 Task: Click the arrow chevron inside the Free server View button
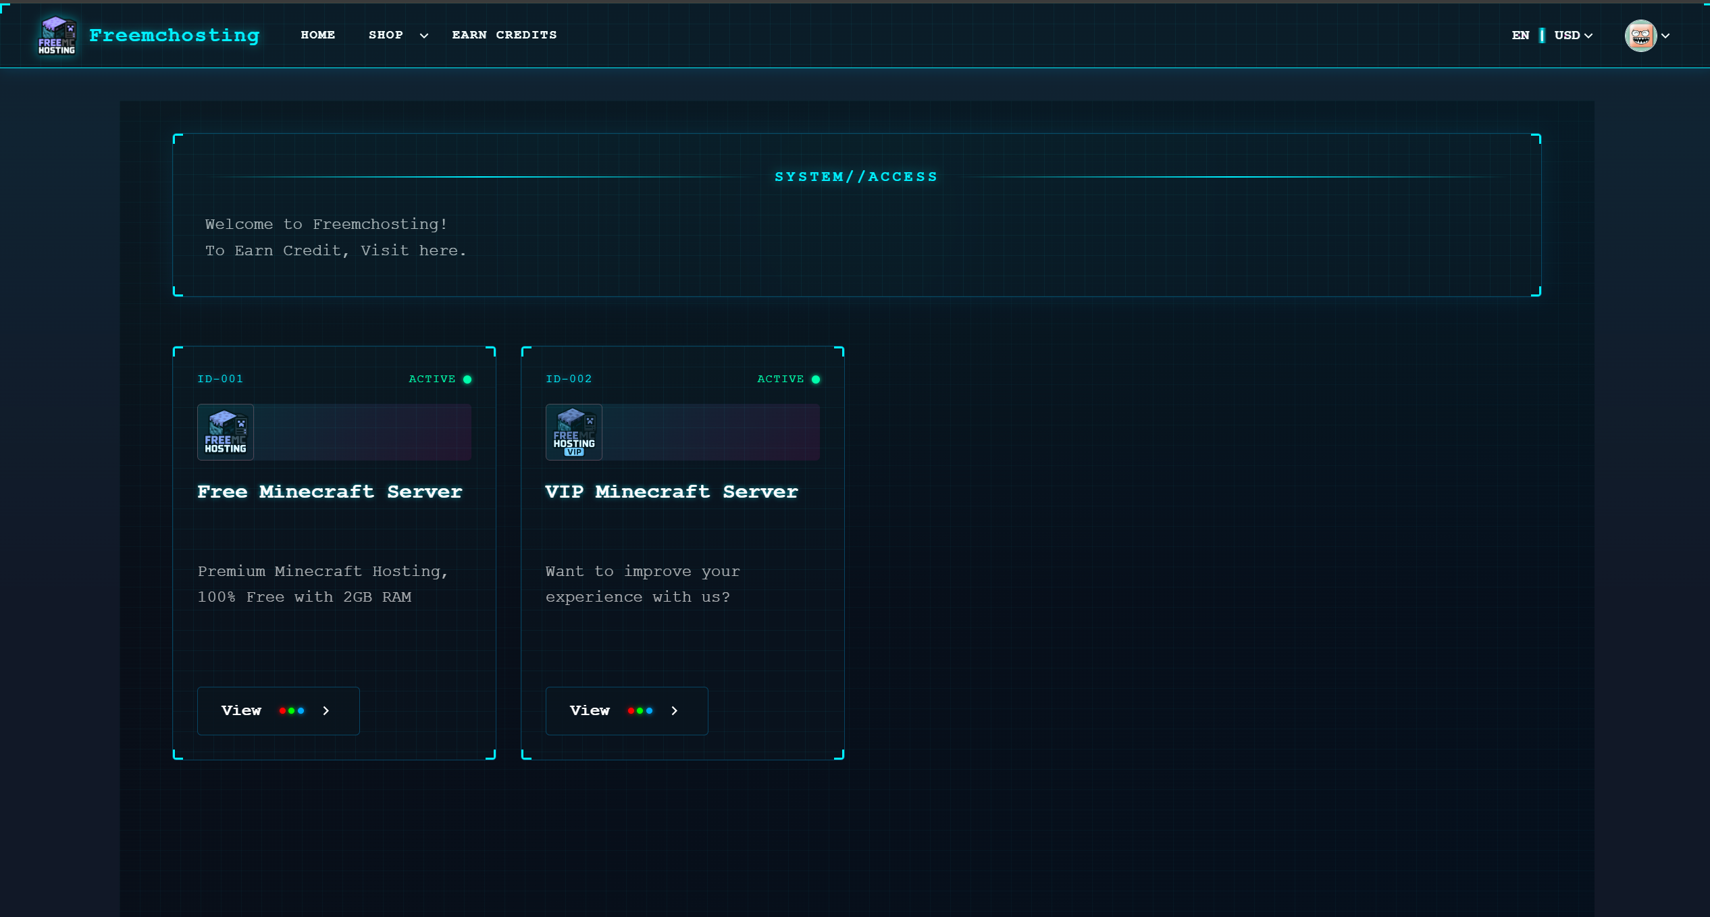tap(326, 710)
